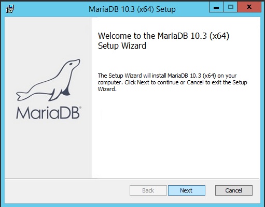This screenshot has width=265, height=207.
Task: Cancel the MariaDB setup wizard
Action: point(234,190)
